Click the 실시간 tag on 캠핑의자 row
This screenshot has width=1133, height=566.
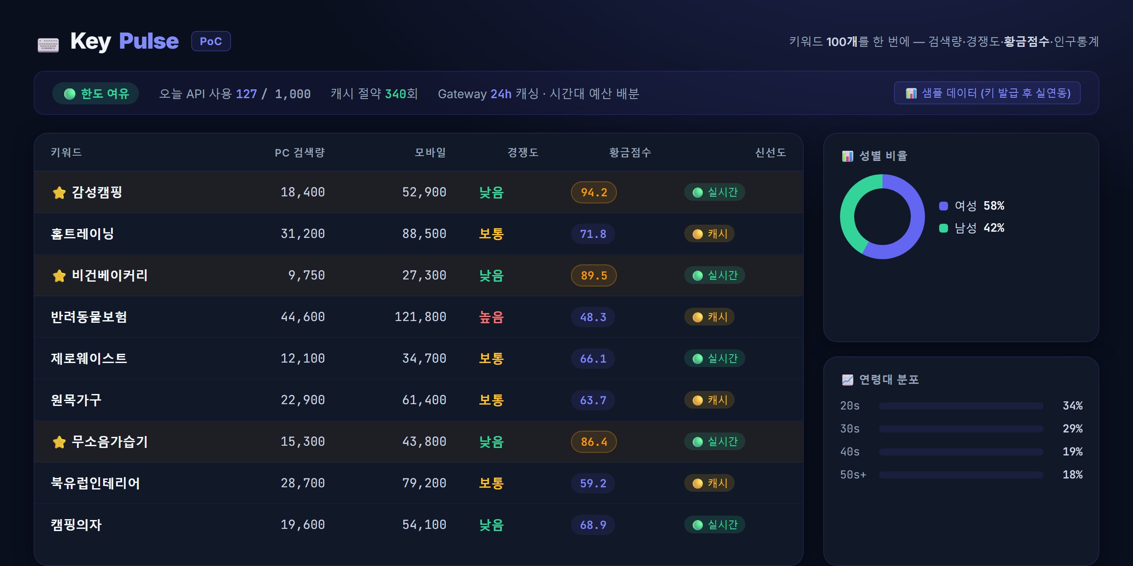pyautogui.click(x=715, y=525)
